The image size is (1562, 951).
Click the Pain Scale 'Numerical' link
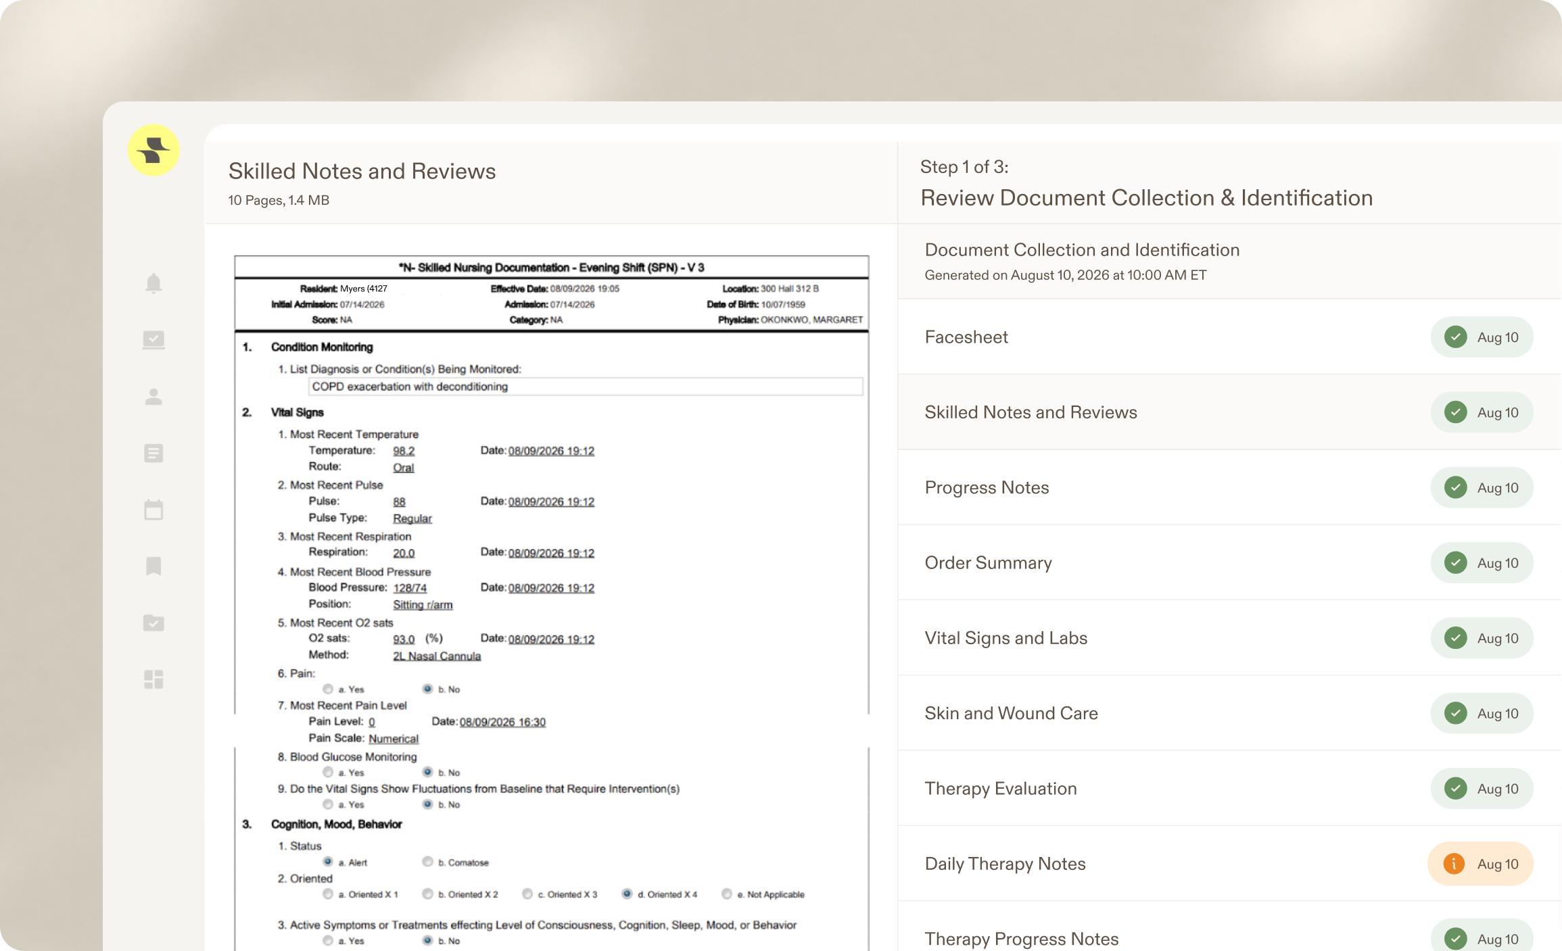pyautogui.click(x=394, y=739)
